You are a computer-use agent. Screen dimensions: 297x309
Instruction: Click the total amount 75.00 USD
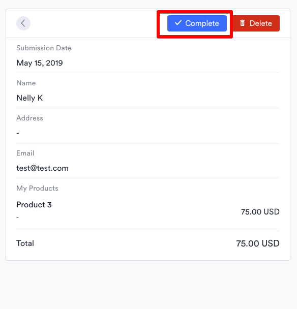(258, 243)
